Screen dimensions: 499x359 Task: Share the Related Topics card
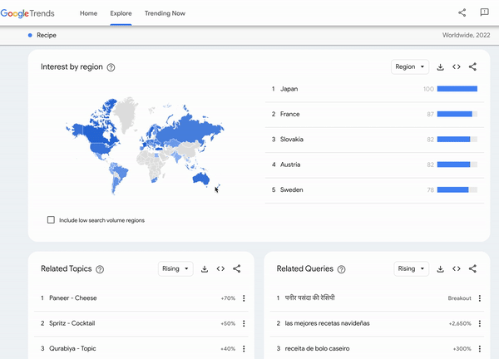(236, 268)
